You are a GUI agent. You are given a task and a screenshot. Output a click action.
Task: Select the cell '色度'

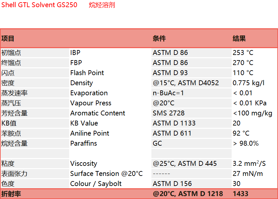pyautogui.click(x=8, y=184)
